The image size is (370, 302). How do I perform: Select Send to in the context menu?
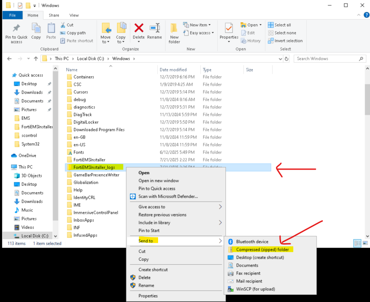[x=176, y=241]
